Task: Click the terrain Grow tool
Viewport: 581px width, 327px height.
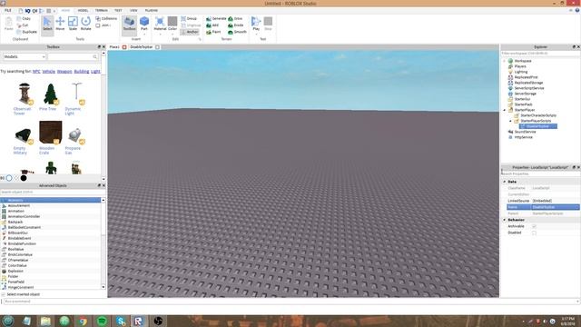Action: 235,18
